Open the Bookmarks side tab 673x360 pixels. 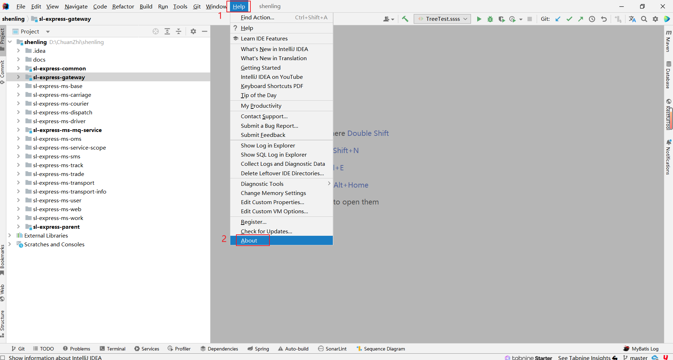2,260
